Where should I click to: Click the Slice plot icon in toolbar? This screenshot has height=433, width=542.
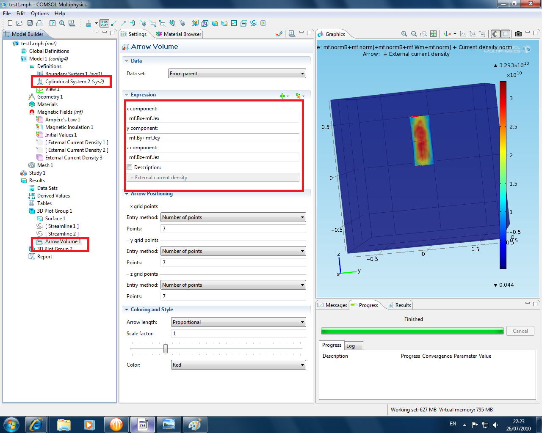[x=195, y=23]
